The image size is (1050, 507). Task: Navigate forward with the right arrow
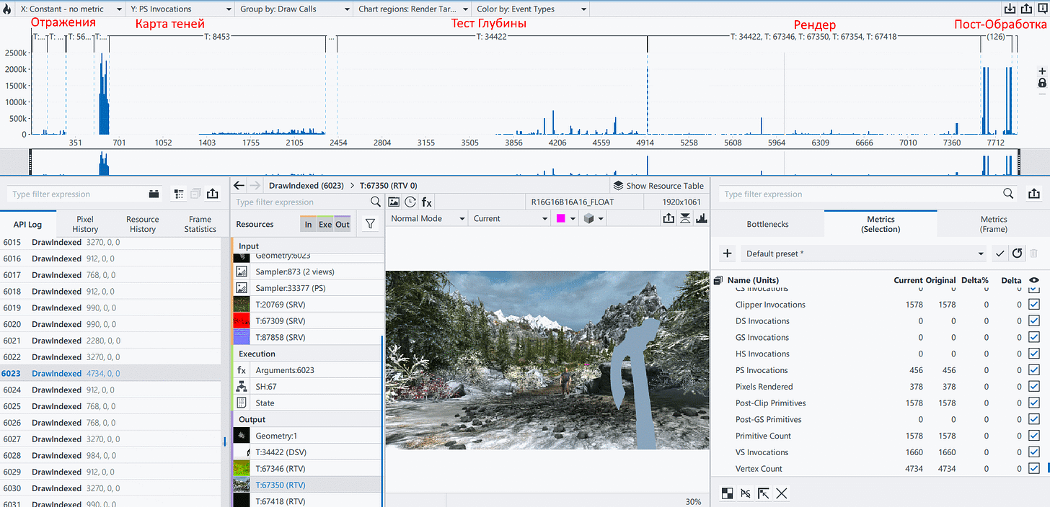255,185
